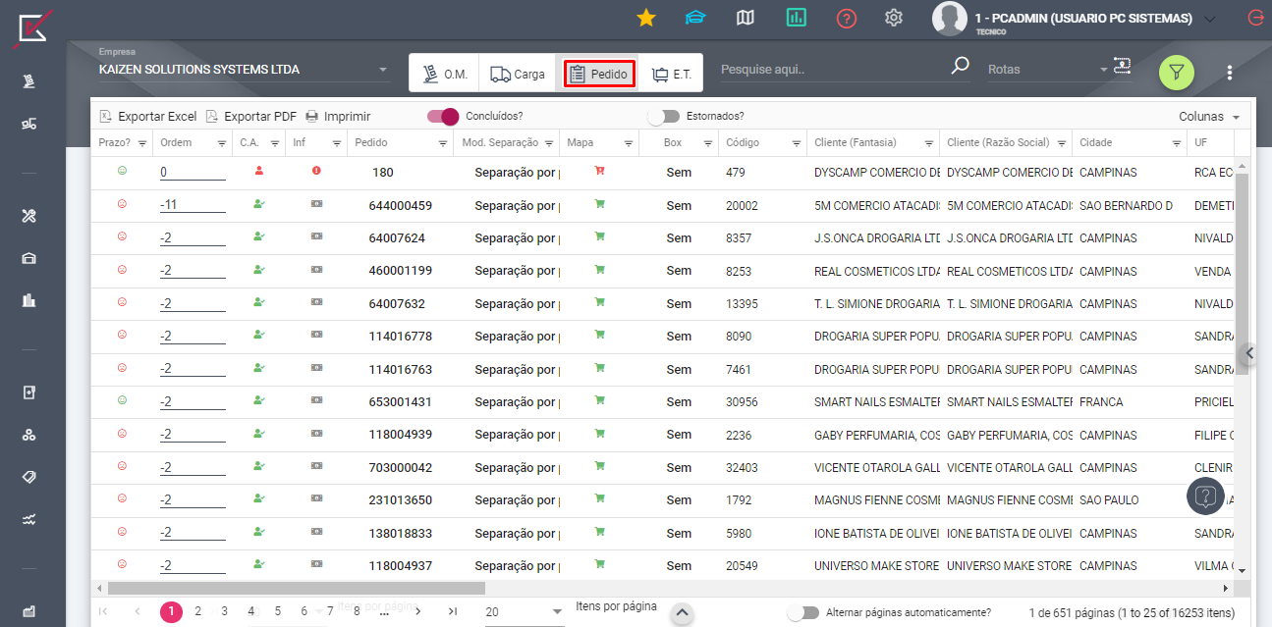Click the route icon beside Rotas
Image resolution: width=1272 pixels, height=627 pixels.
1122,67
